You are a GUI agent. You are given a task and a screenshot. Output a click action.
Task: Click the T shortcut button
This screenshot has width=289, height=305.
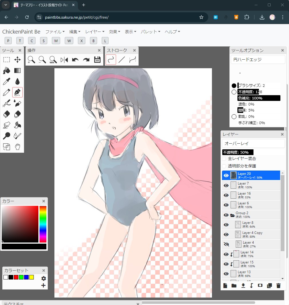20,41
